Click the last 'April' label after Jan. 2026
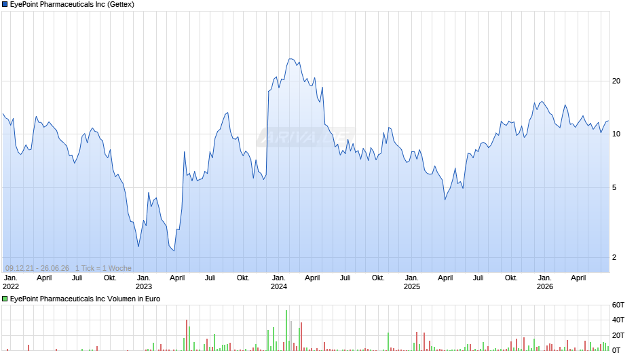Screen dimensions: 638x357 point(578,278)
